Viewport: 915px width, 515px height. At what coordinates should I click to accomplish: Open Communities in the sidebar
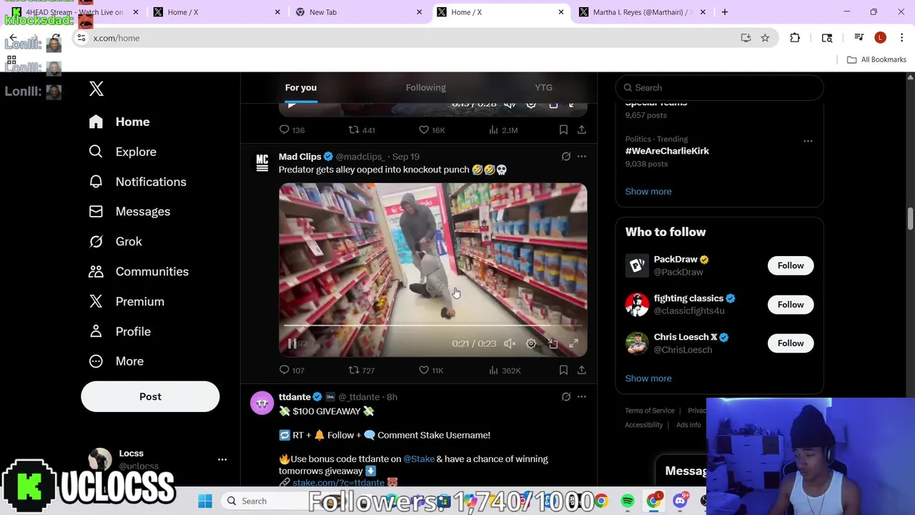tap(139, 272)
